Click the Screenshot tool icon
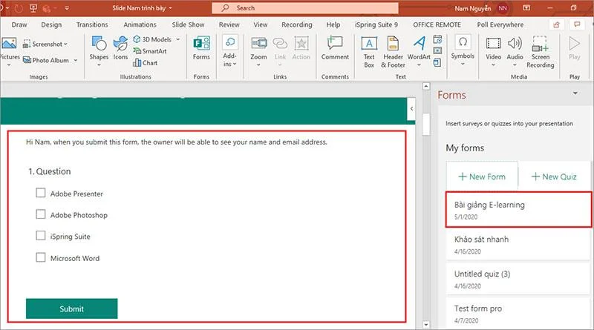Screen dimensions: 594x330 (27, 44)
